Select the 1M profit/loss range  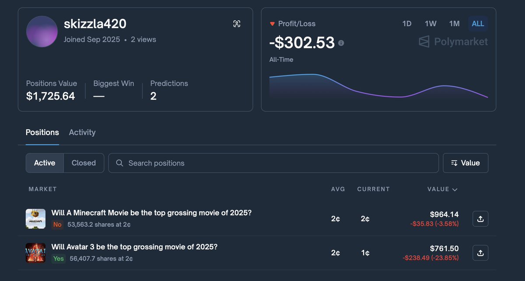[x=454, y=24]
